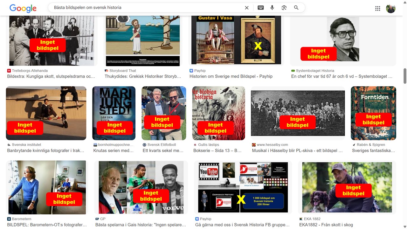
Task: Open GP Gais players collage thumbnail
Action: point(141,187)
